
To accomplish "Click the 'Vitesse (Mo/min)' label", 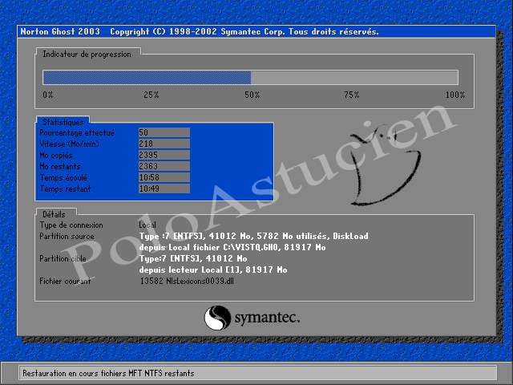I will tap(69, 144).
